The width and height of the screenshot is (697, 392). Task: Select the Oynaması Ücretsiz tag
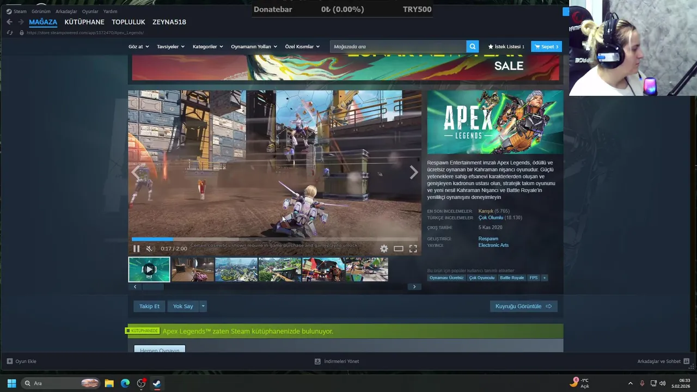(447, 278)
